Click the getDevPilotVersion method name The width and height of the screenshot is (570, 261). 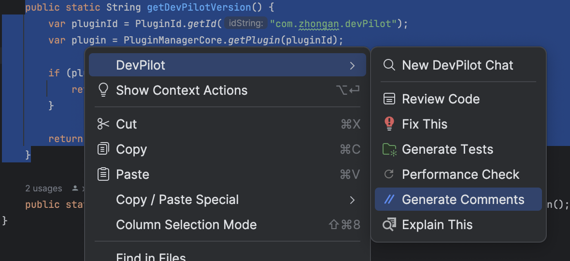(x=199, y=7)
